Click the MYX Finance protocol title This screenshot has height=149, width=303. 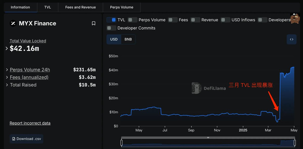38,23
